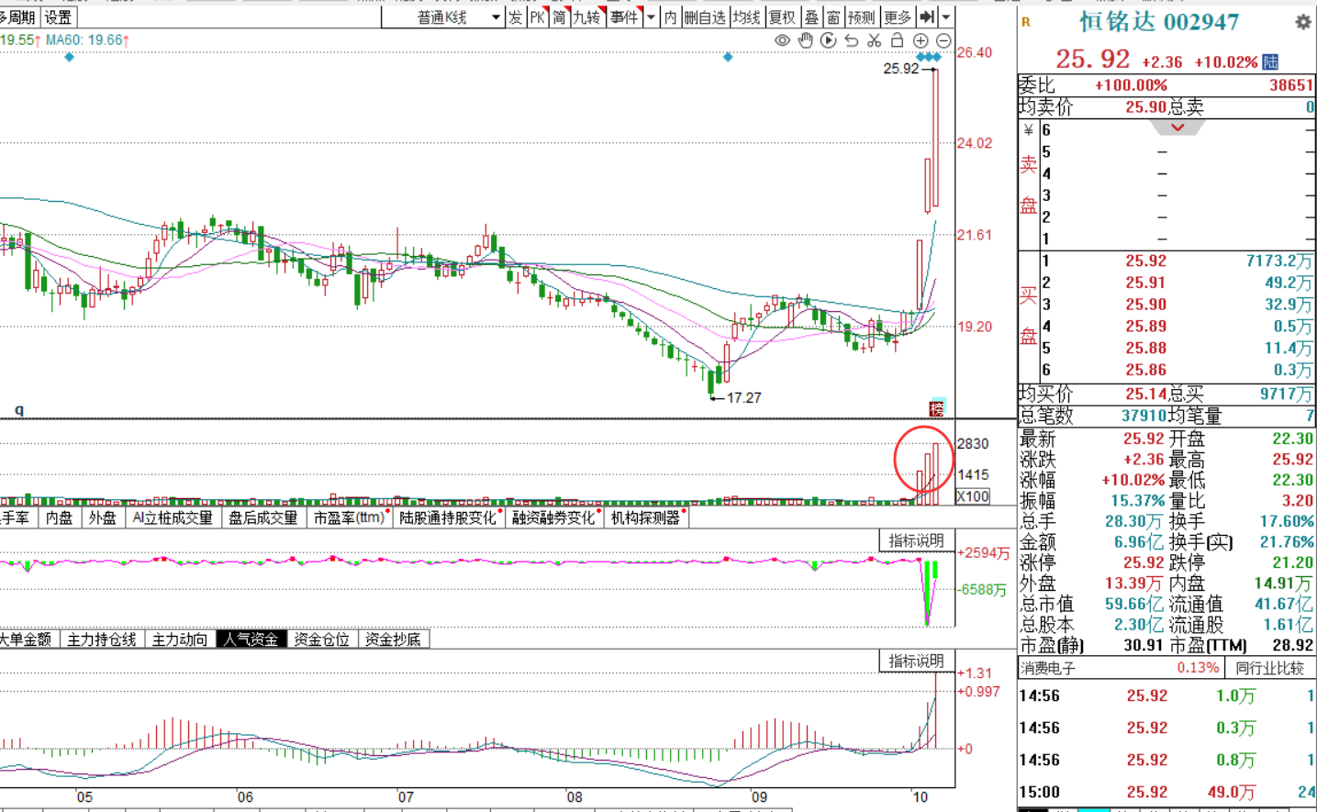The height and width of the screenshot is (812, 1317).
Task: Click 指标说明 button beside +2594万
Action: click(x=916, y=540)
